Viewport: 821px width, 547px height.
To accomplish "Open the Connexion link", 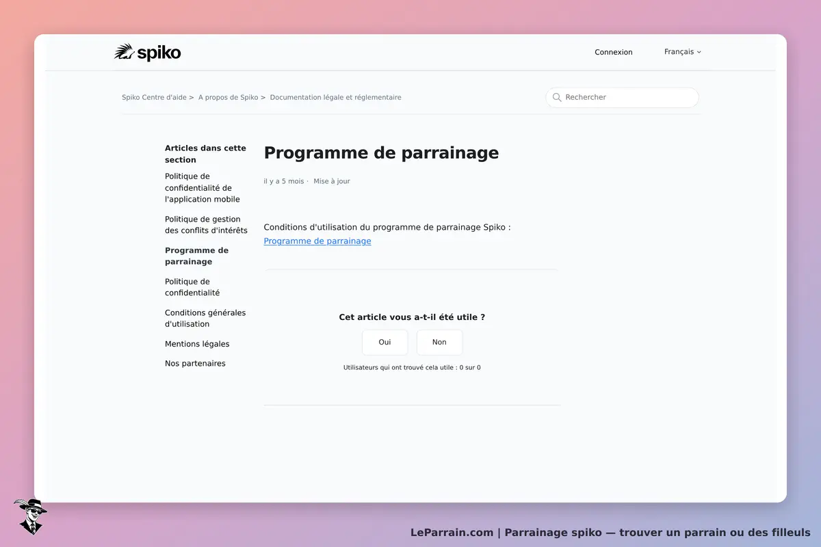I will tap(614, 52).
